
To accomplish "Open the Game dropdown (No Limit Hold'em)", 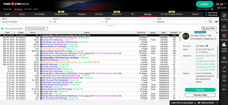I will click(x=26, y=22).
